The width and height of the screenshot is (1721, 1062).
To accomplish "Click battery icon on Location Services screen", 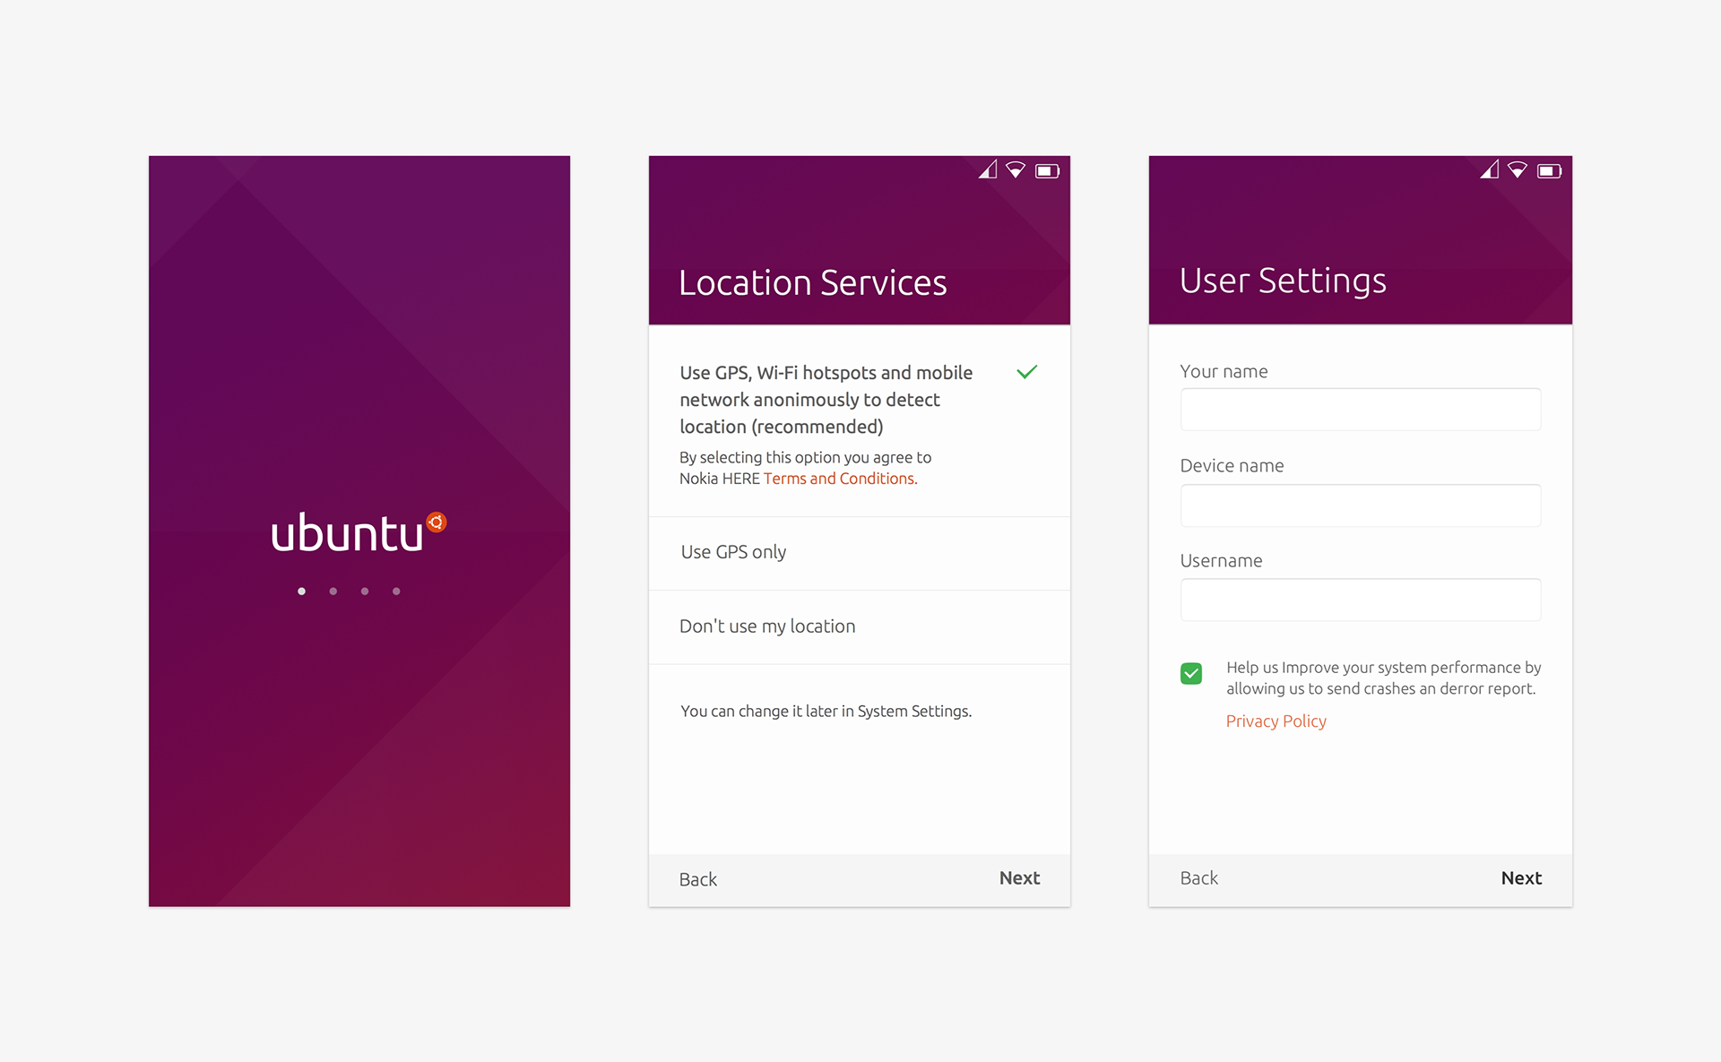I will tap(1047, 171).
